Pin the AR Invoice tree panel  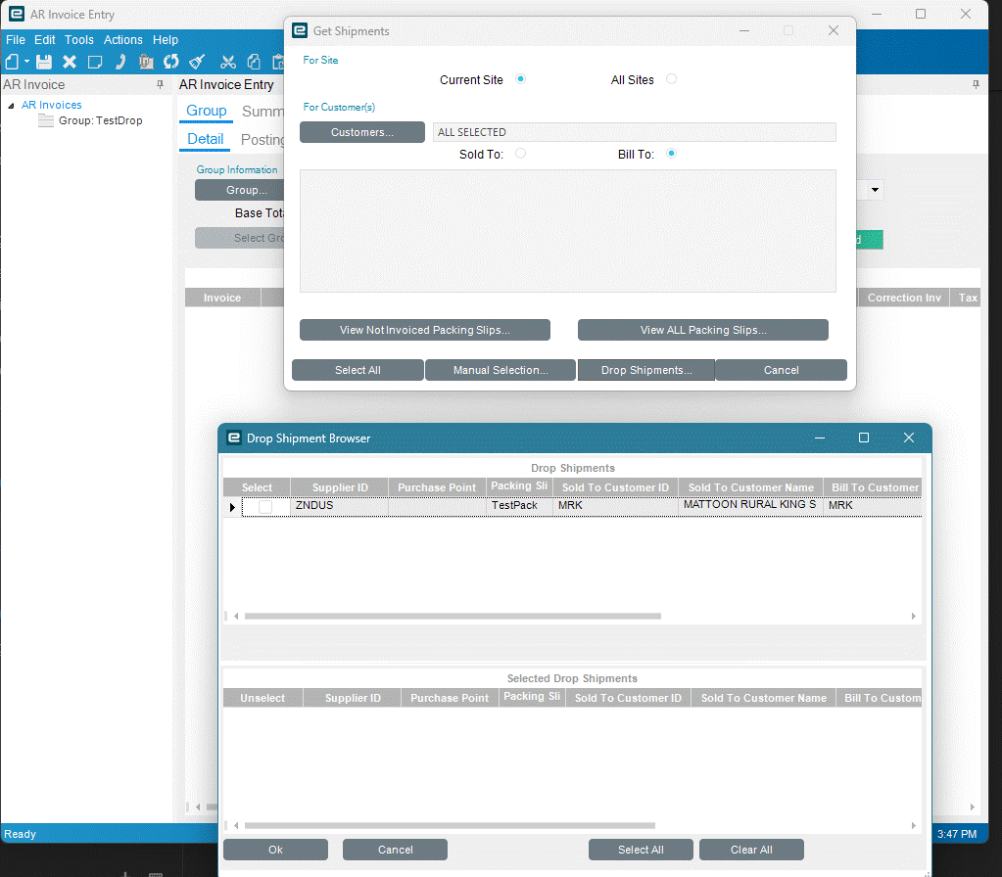click(160, 84)
